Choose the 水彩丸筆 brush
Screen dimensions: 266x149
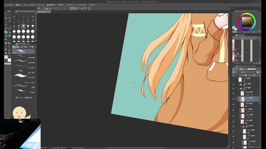24,56
